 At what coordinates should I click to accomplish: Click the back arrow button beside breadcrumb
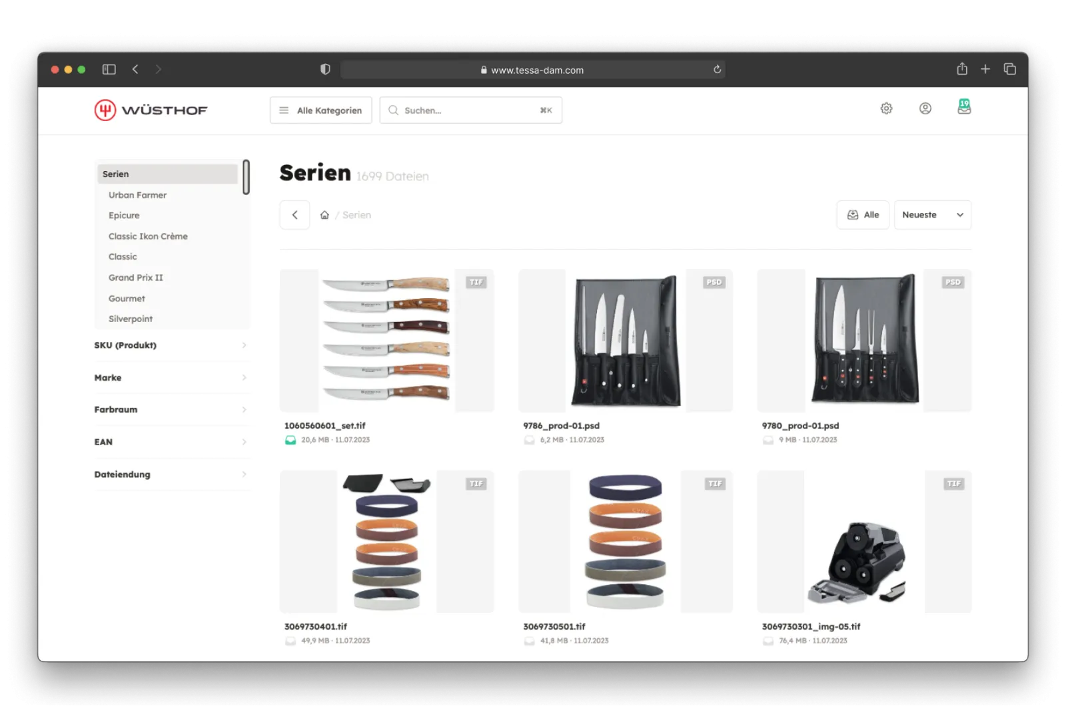(294, 215)
